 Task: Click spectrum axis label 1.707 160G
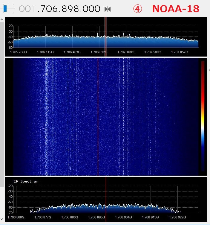(x=126, y=52)
